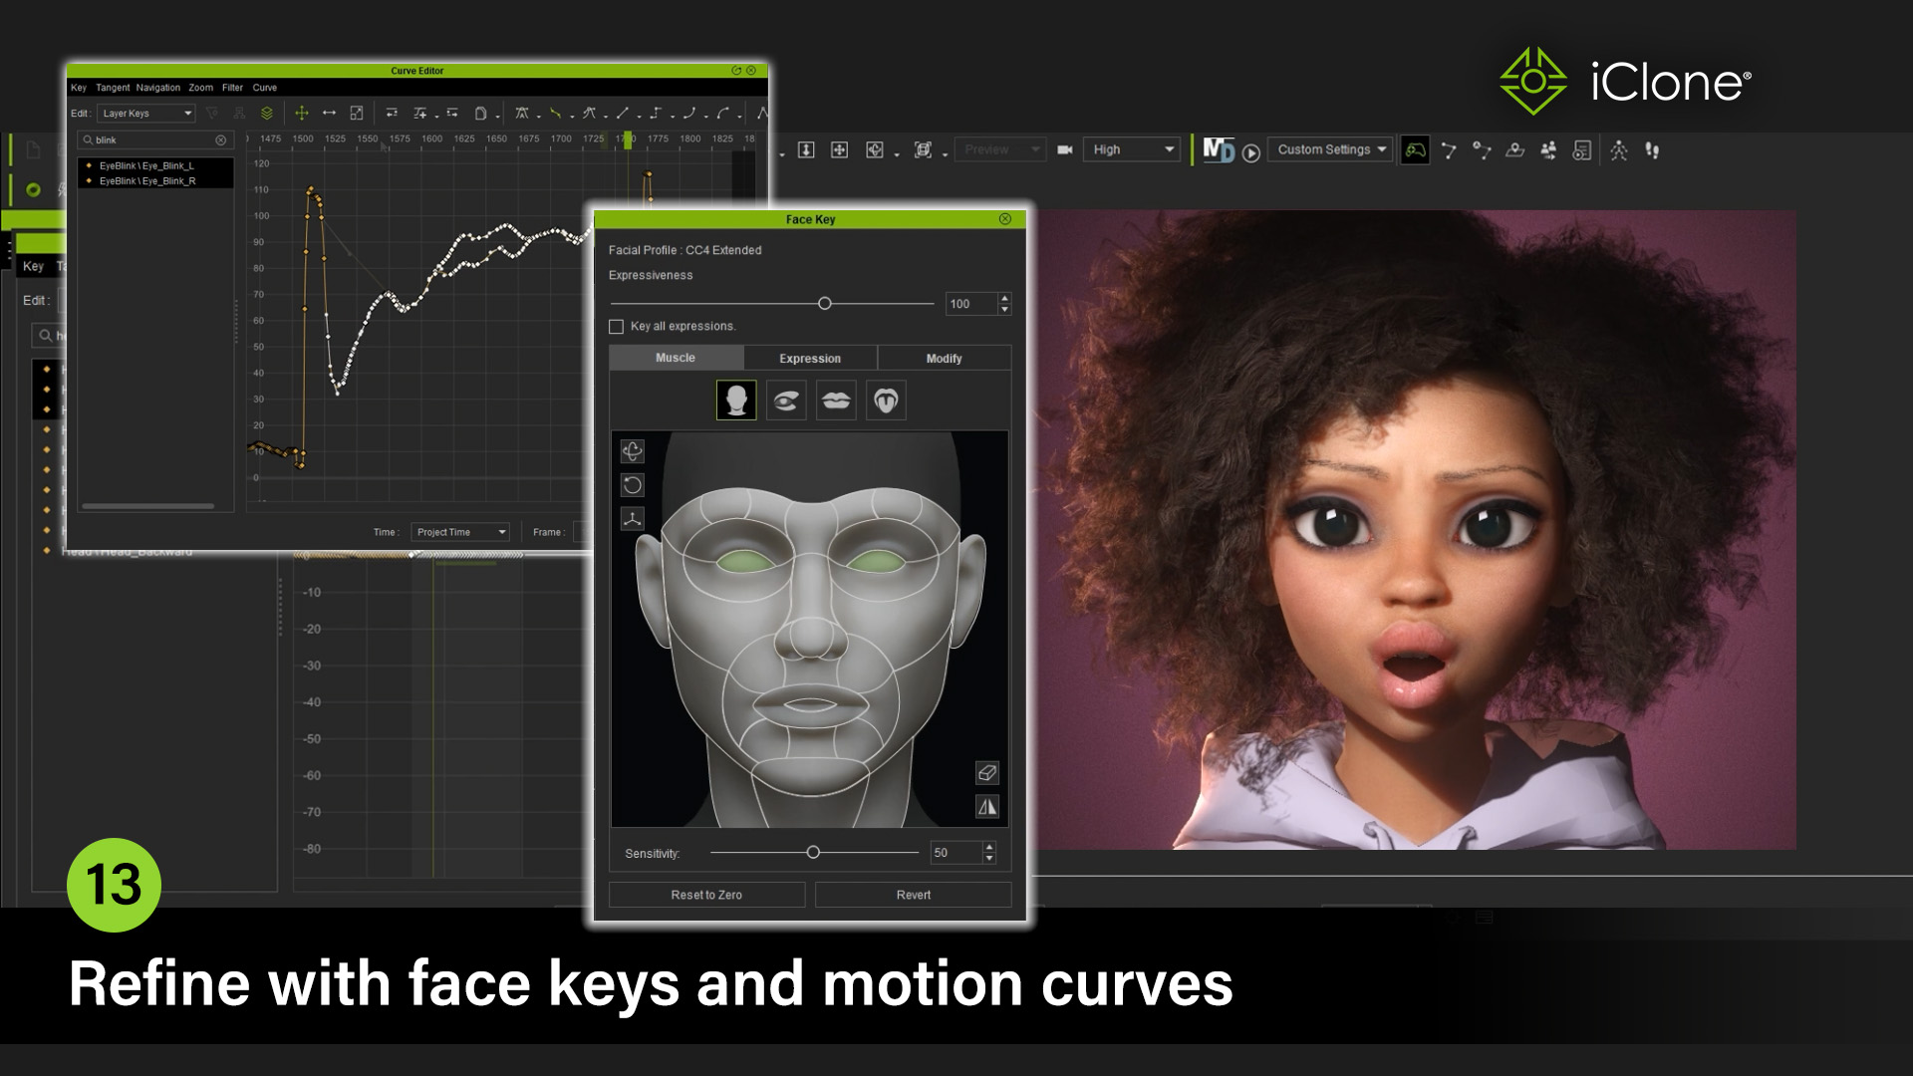This screenshot has width=1913, height=1076.
Task: Open the Tangent menu in Curve Editor
Action: click(111, 88)
